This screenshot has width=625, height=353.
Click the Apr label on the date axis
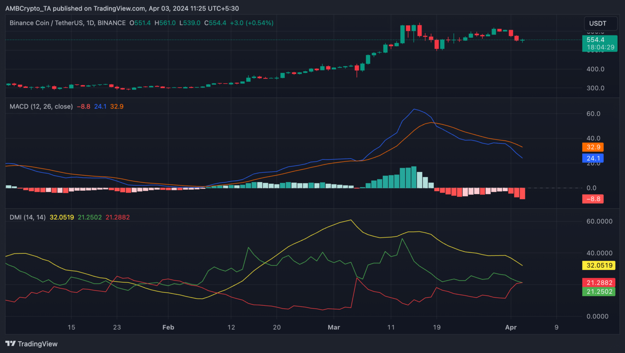tap(511, 327)
